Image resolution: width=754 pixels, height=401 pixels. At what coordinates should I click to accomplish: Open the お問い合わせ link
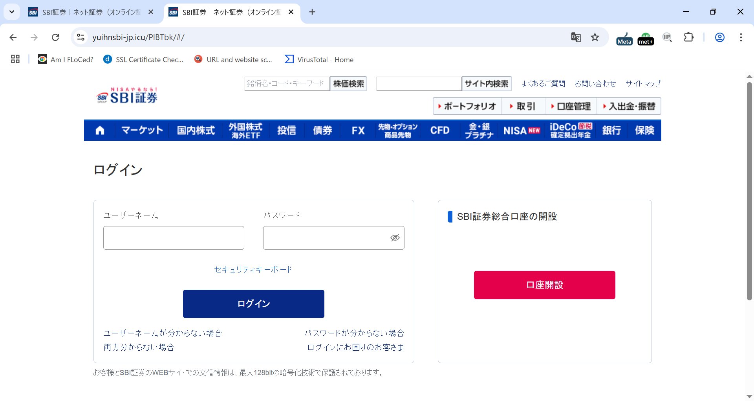tap(595, 83)
